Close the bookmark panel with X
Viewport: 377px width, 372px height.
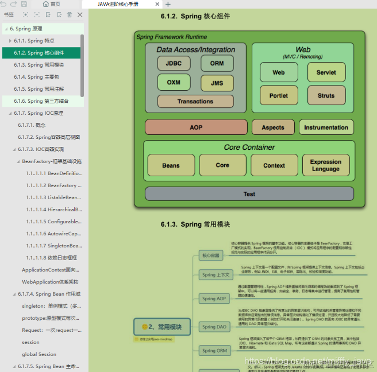click(80, 15)
